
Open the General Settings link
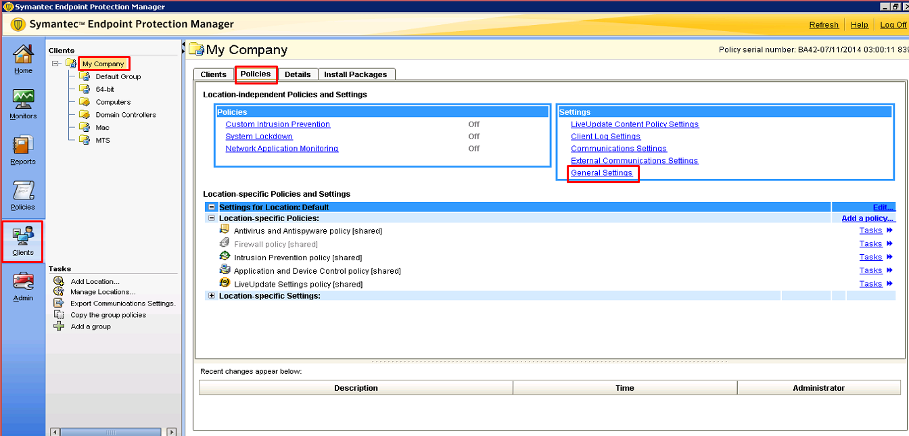tap(601, 173)
